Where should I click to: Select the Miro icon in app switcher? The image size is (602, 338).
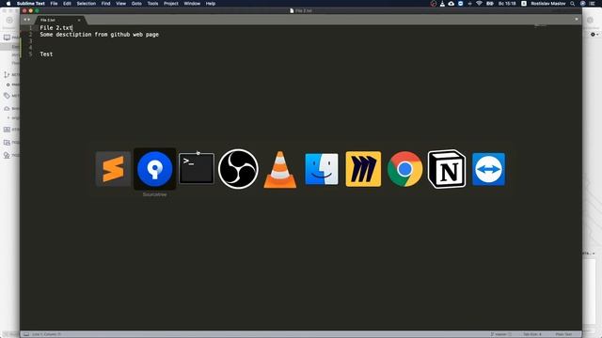(363, 169)
